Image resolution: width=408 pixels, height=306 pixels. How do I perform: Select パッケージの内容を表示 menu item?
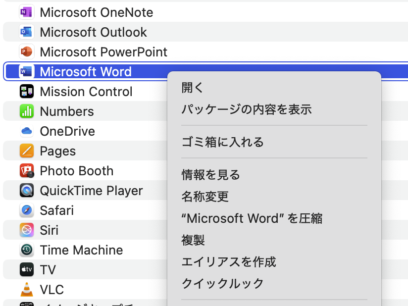[x=246, y=109]
